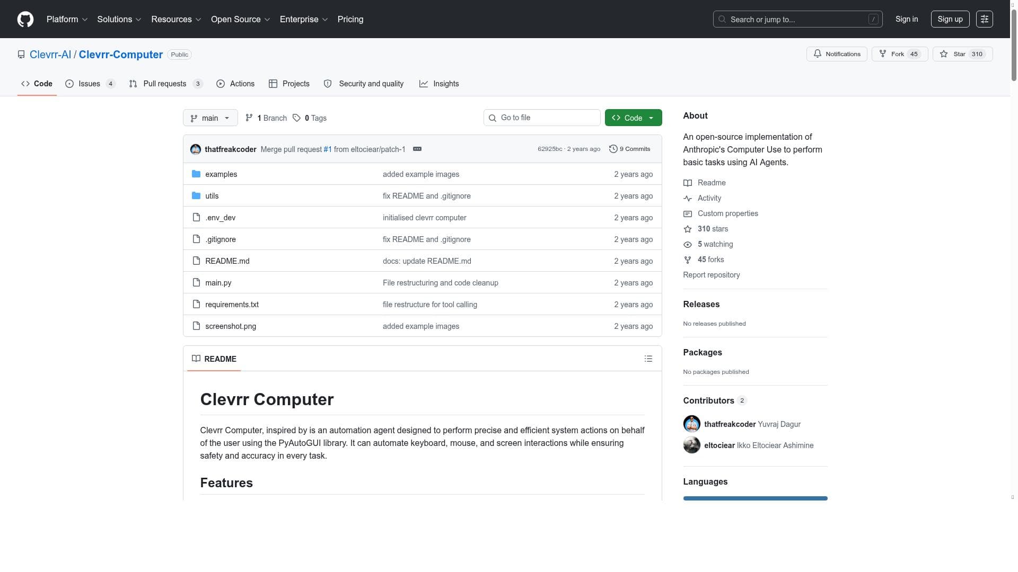The height and width of the screenshot is (572, 1018).
Task: Click the Sign in link
Action: pos(906,19)
